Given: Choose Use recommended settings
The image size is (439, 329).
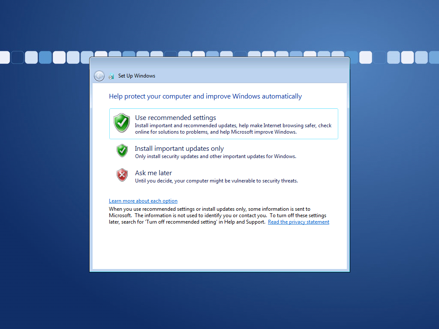Looking at the screenshot, I should [224, 124].
